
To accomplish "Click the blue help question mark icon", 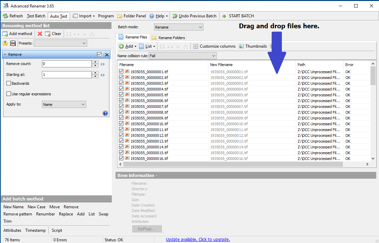I will point(105,113).
